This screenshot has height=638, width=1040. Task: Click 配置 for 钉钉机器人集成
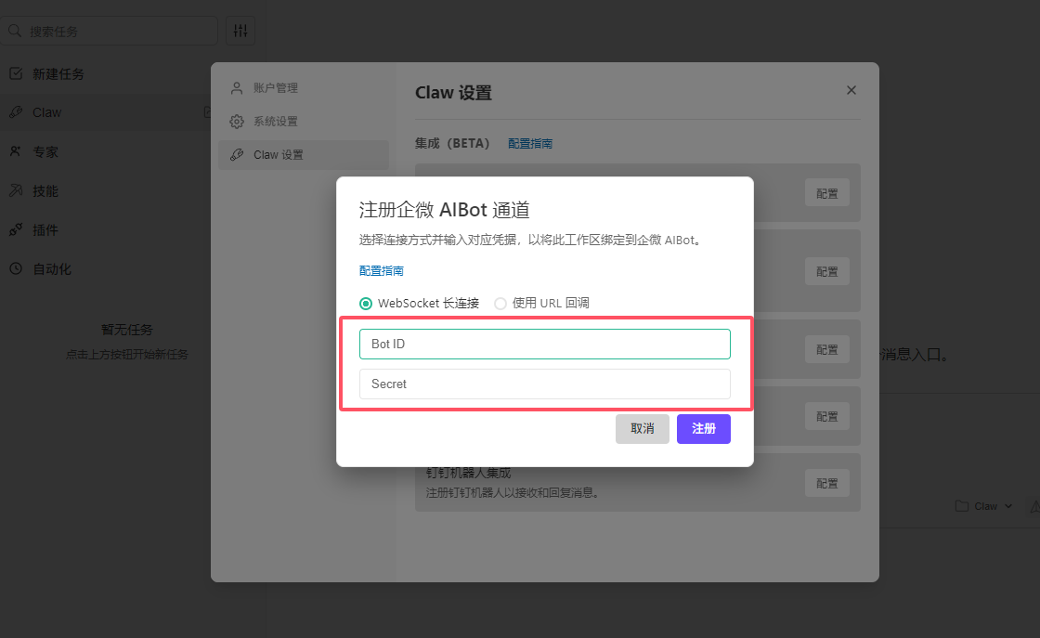pyautogui.click(x=827, y=483)
